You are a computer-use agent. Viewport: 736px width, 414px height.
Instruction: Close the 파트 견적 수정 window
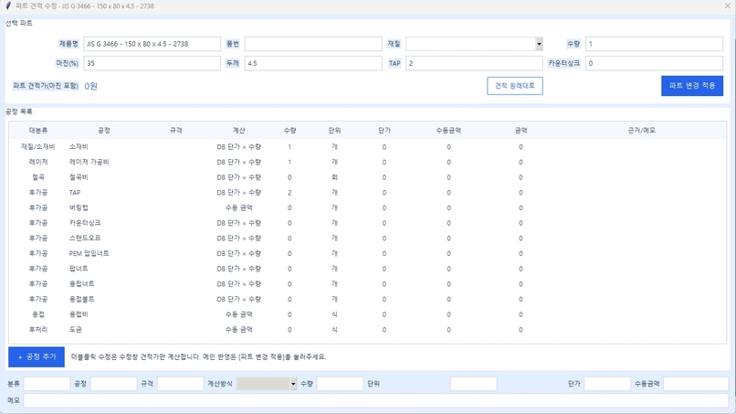point(727,6)
